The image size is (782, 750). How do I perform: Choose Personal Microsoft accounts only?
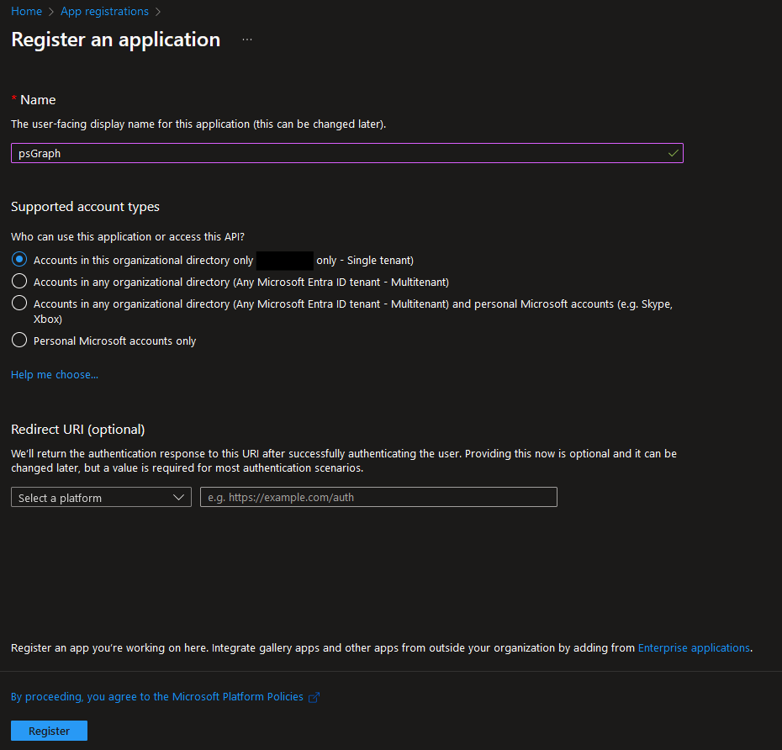tap(18, 341)
